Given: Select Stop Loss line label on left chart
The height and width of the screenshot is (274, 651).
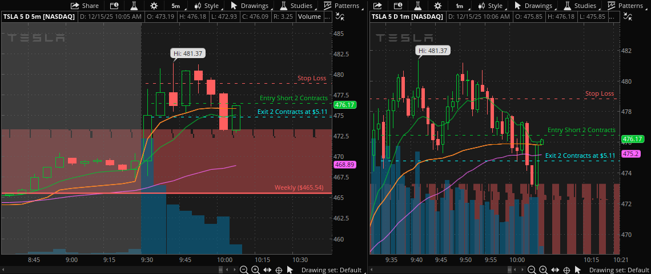Looking at the screenshot, I should coord(312,78).
